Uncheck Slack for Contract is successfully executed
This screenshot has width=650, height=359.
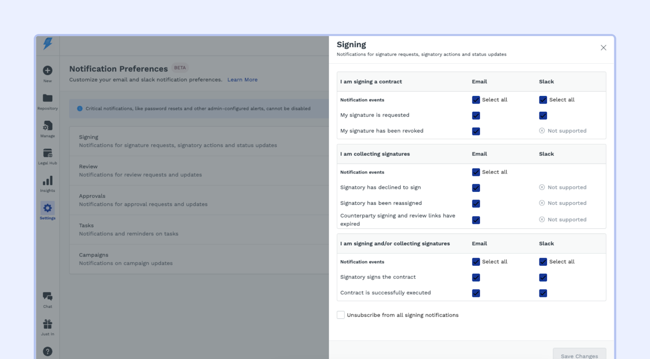(x=543, y=293)
